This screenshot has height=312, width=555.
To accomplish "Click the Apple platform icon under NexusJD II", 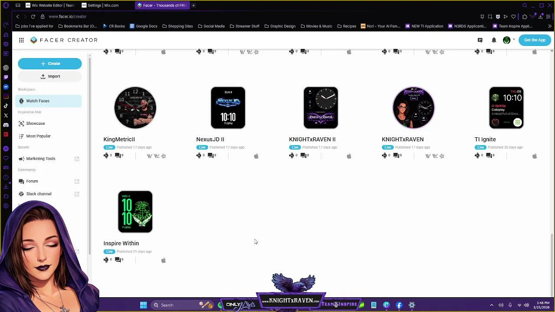I will [256, 156].
